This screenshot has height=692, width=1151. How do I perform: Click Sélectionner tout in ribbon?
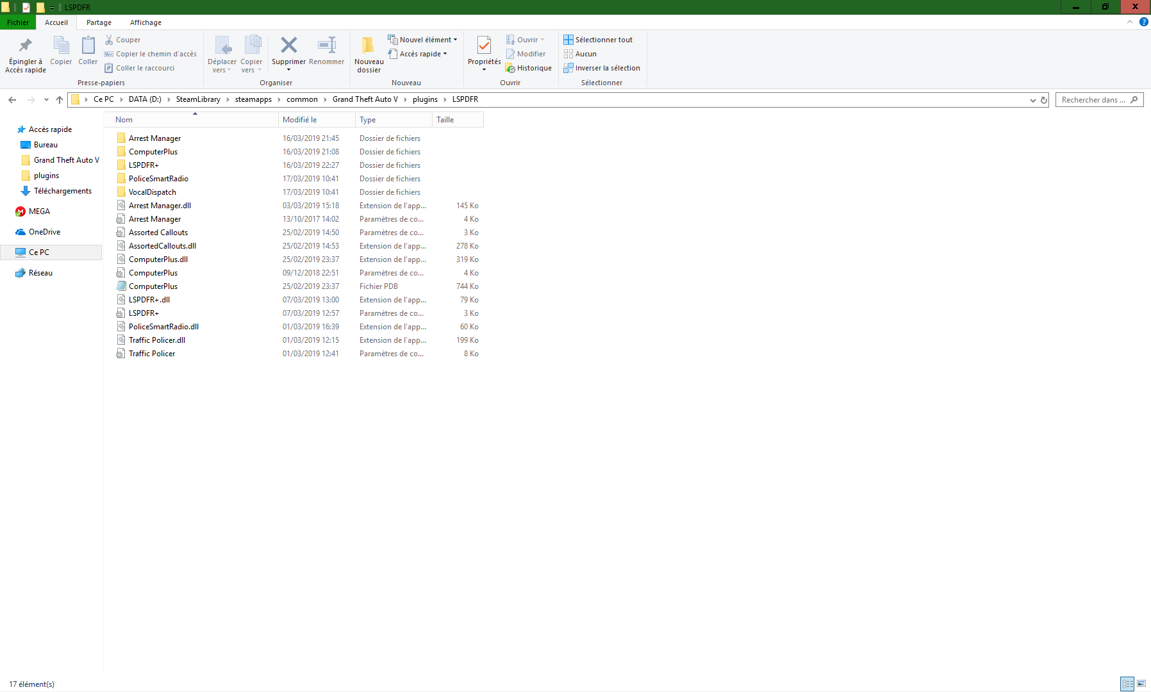[598, 40]
